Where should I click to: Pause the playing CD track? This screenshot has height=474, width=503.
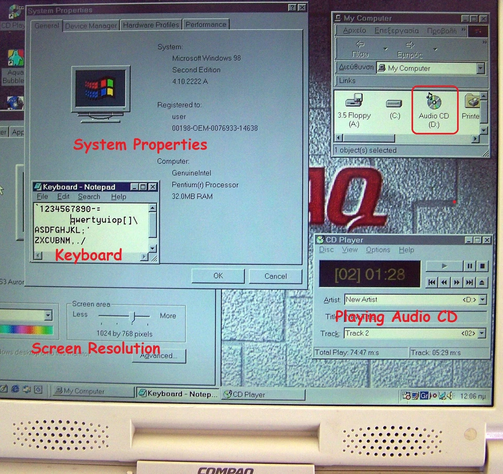pos(470,266)
